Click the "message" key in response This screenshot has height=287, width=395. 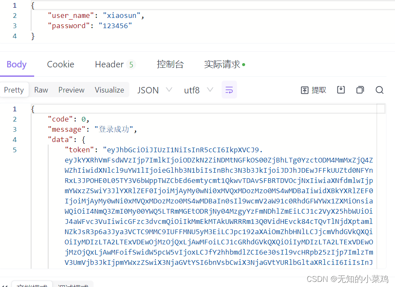(67, 130)
